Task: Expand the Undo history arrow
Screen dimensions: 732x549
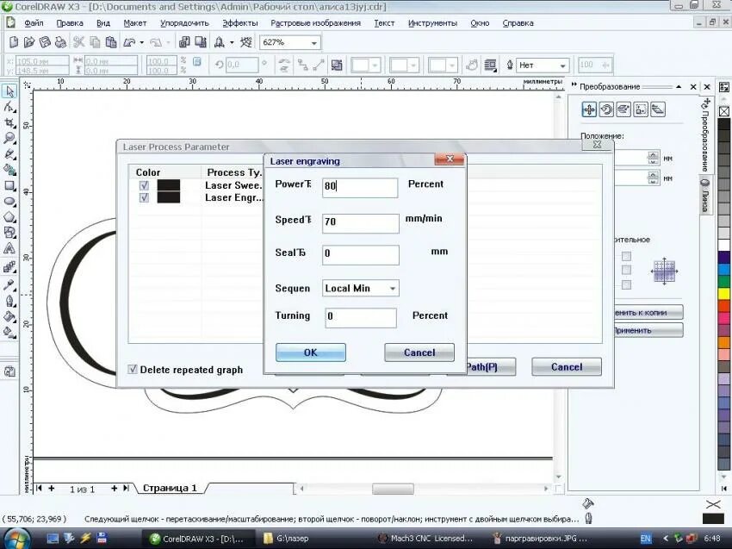Action: click(x=142, y=42)
